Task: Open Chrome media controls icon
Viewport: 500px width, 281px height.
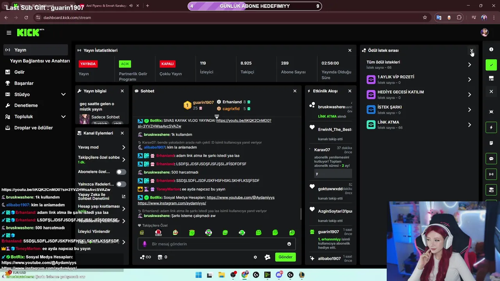Action: 473,18
